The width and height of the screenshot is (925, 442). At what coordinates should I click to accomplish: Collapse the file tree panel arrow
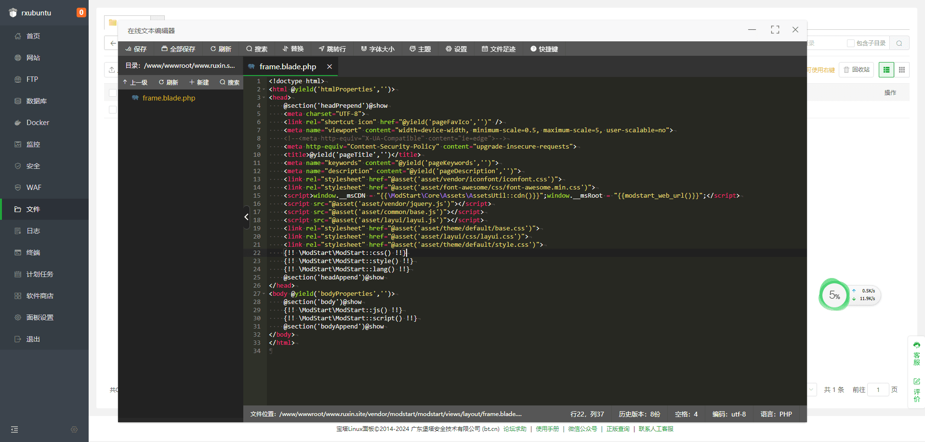pos(246,217)
